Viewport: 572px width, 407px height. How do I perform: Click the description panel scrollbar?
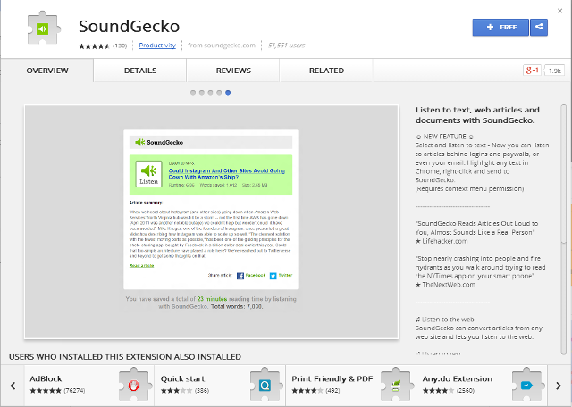564,228
